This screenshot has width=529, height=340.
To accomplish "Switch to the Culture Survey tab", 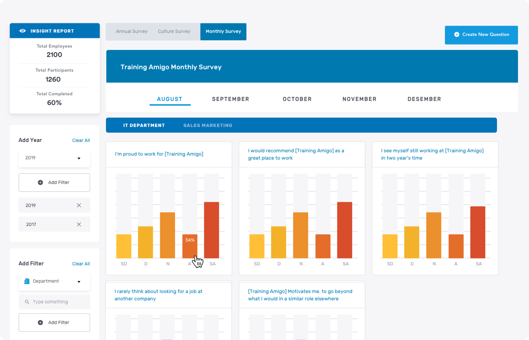I will [x=174, y=31].
